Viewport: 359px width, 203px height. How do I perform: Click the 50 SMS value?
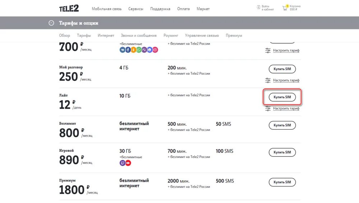coord(223,124)
